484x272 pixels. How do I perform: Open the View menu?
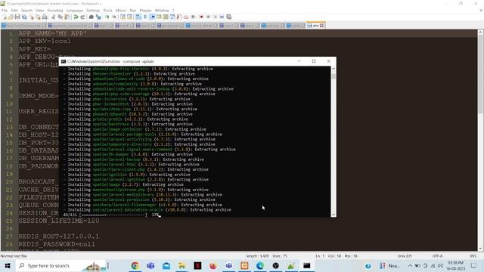tap(39, 11)
